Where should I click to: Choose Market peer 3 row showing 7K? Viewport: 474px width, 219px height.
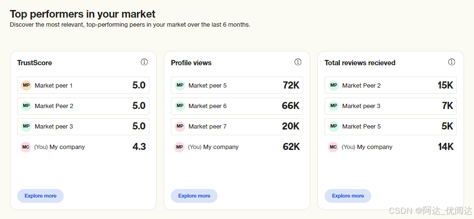(391, 106)
